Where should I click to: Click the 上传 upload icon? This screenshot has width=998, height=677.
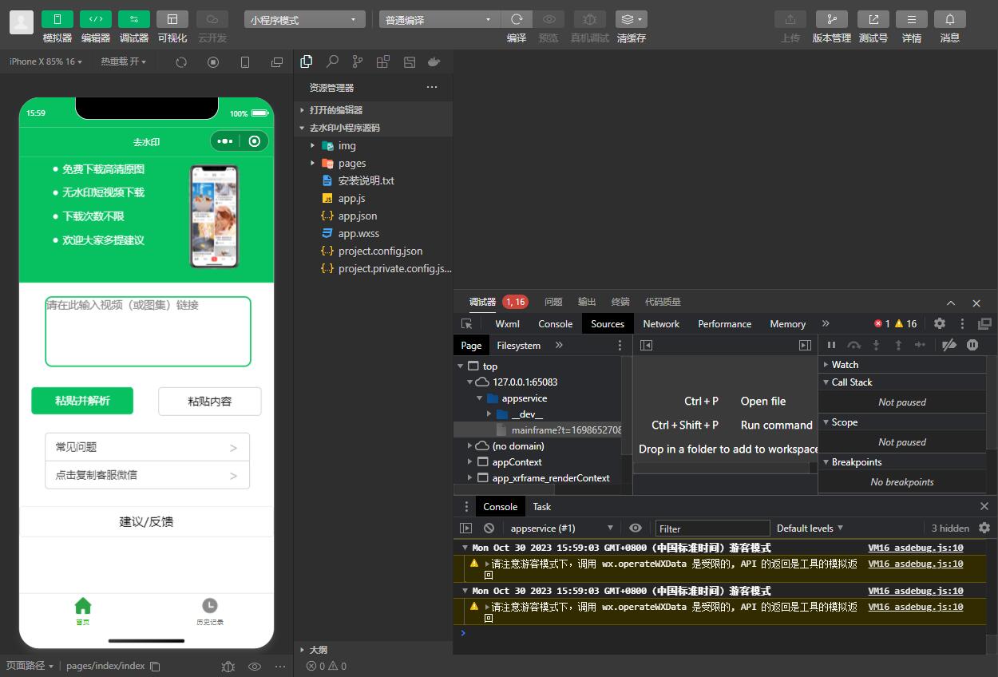click(790, 19)
